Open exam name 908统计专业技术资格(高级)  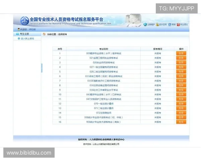(x=104, y=122)
